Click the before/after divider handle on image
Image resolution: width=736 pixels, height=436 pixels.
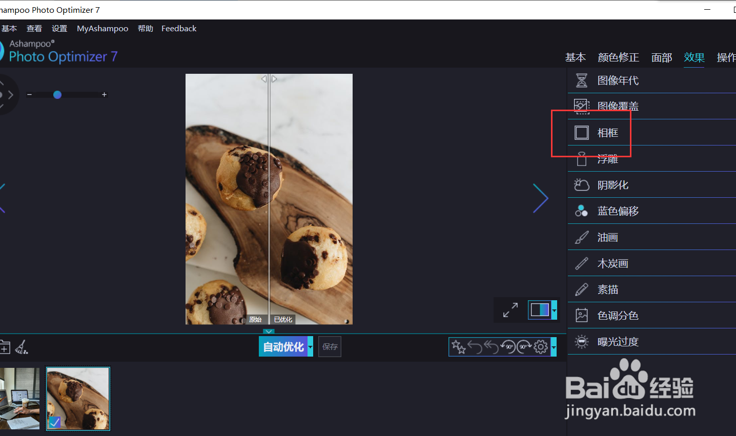click(269, 79)
